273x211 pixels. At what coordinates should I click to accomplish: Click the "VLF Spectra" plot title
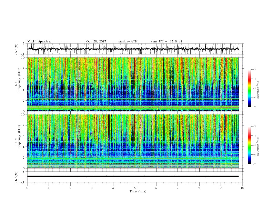click(x=39, y=41)
